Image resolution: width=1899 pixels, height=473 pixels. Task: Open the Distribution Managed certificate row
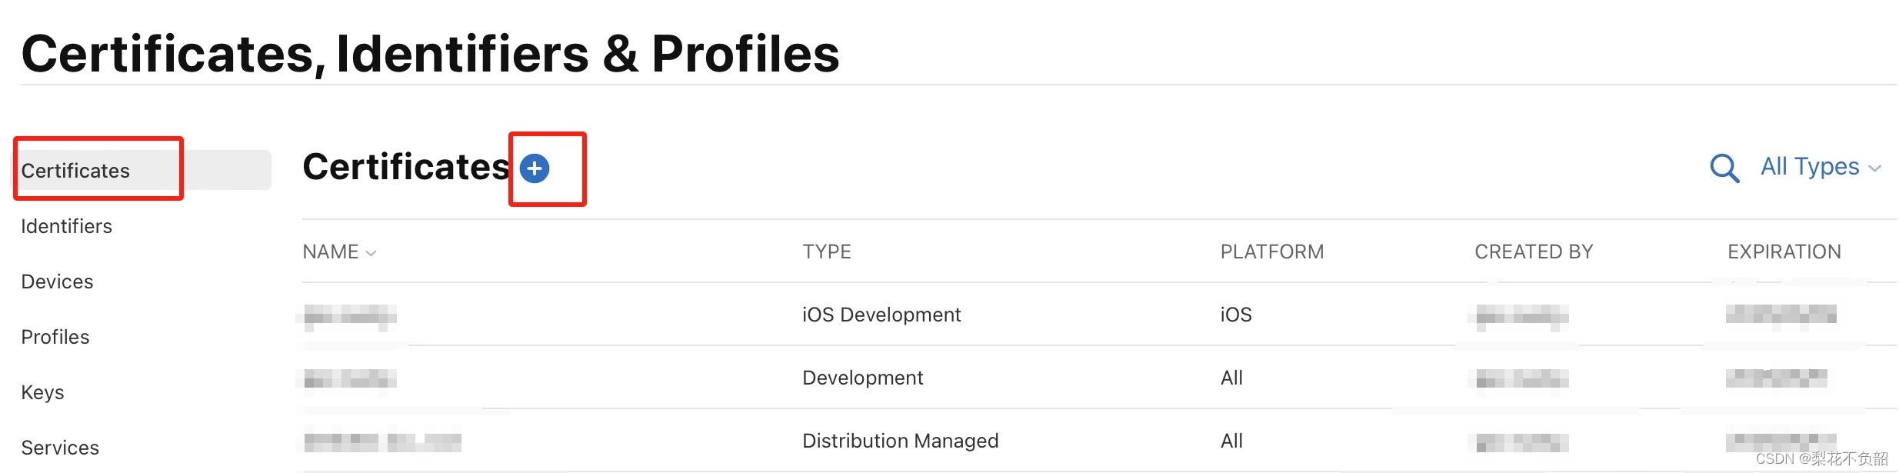[900, 441]
